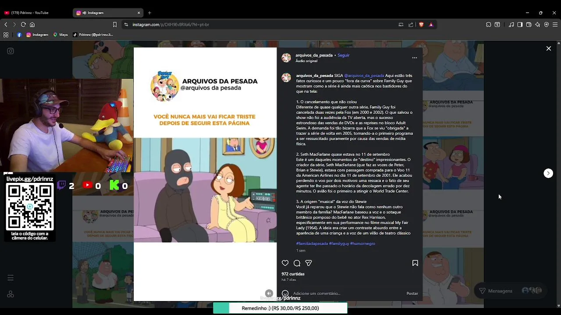Follow the account via the Seguir link
The image size is (561, 315).
point(344,56)
